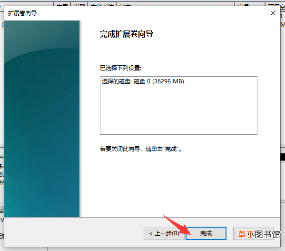The image size is (285, 251).
Task: Click the 完成扩展卷向导 heading
Action: 127,34
